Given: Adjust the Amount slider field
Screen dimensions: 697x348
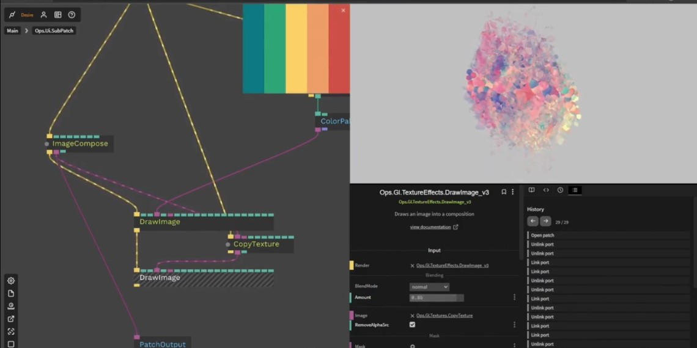Looking at the screenshot, I should click(x=436, y=298).
